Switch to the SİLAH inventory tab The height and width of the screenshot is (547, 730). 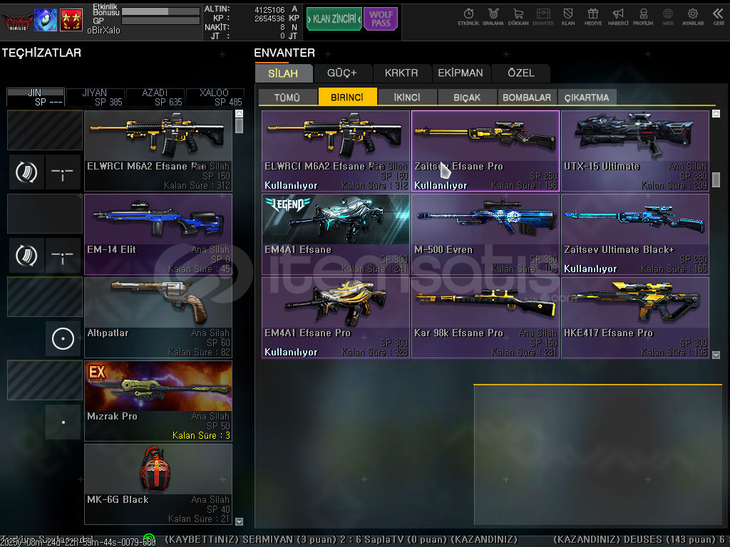tap(283, 73)
